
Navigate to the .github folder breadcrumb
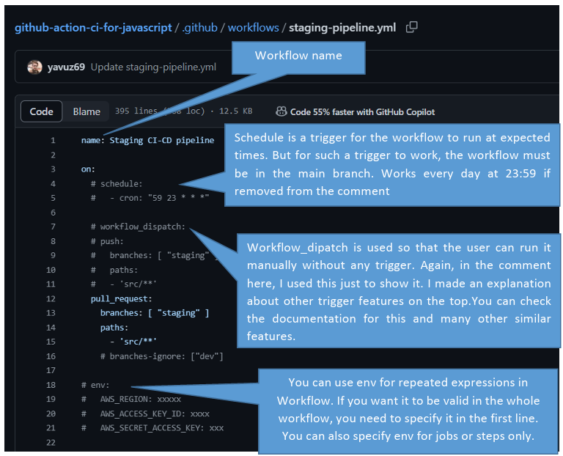(199, 28)
